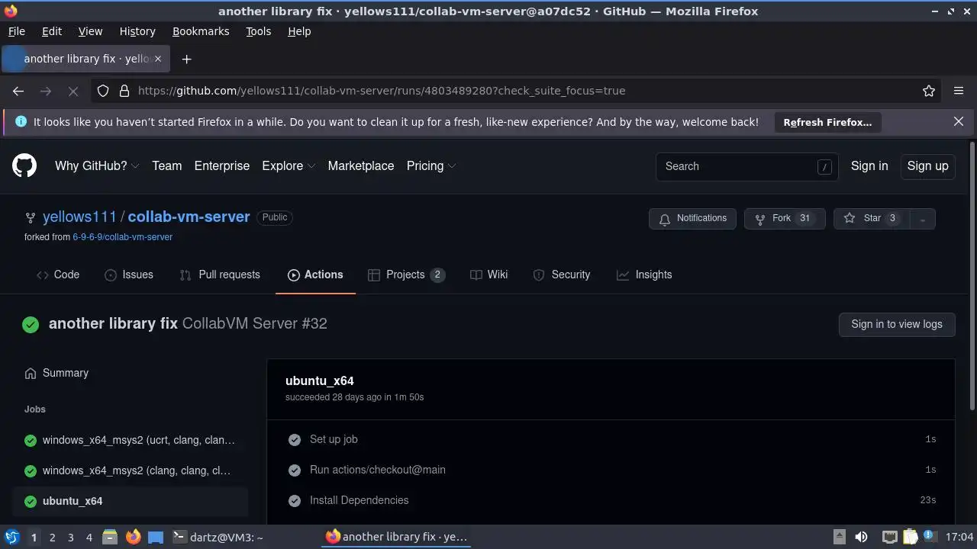Expand the Set up job step
977x549 pixels.
point(611,439)
